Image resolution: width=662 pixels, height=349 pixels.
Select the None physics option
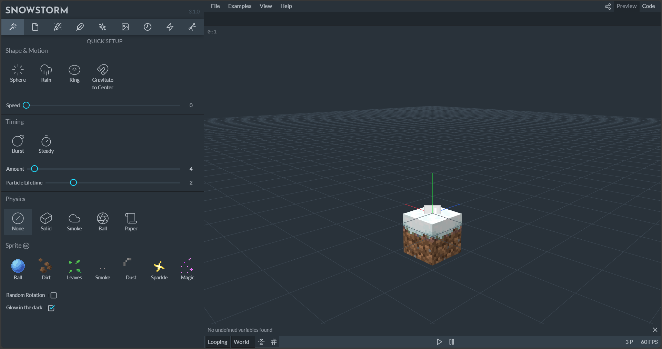coord(18,222)
